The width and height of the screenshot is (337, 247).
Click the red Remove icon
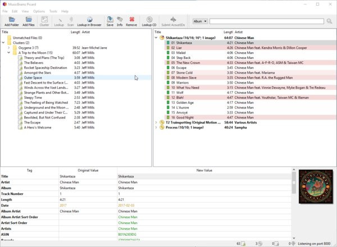[131, 19]
